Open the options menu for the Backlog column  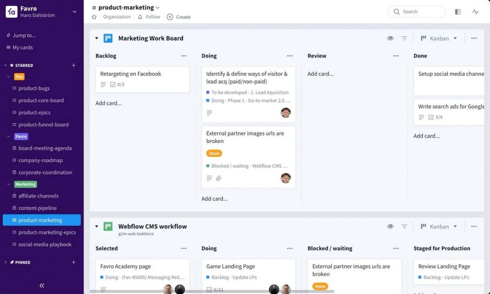click(184, 55)
